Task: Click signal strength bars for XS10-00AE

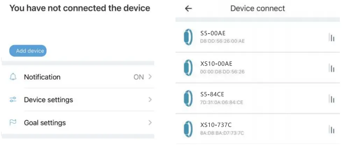Action: tap(331, 68)
